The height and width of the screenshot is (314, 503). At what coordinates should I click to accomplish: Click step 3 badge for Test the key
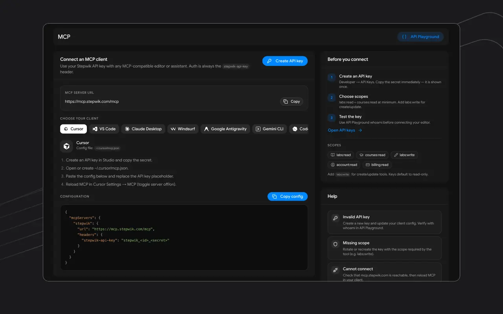(332, 118)
